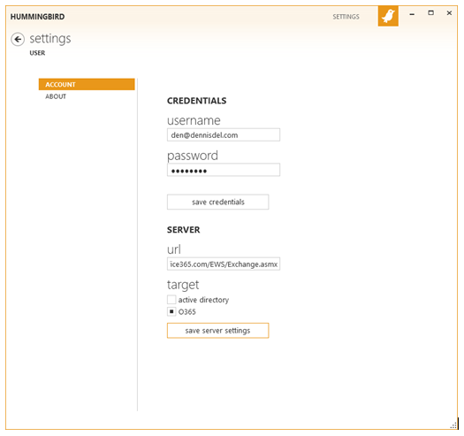Viewport: 464px width, 436px height.
Task: Close the Hummingbird window
Action: coord(449,13)
